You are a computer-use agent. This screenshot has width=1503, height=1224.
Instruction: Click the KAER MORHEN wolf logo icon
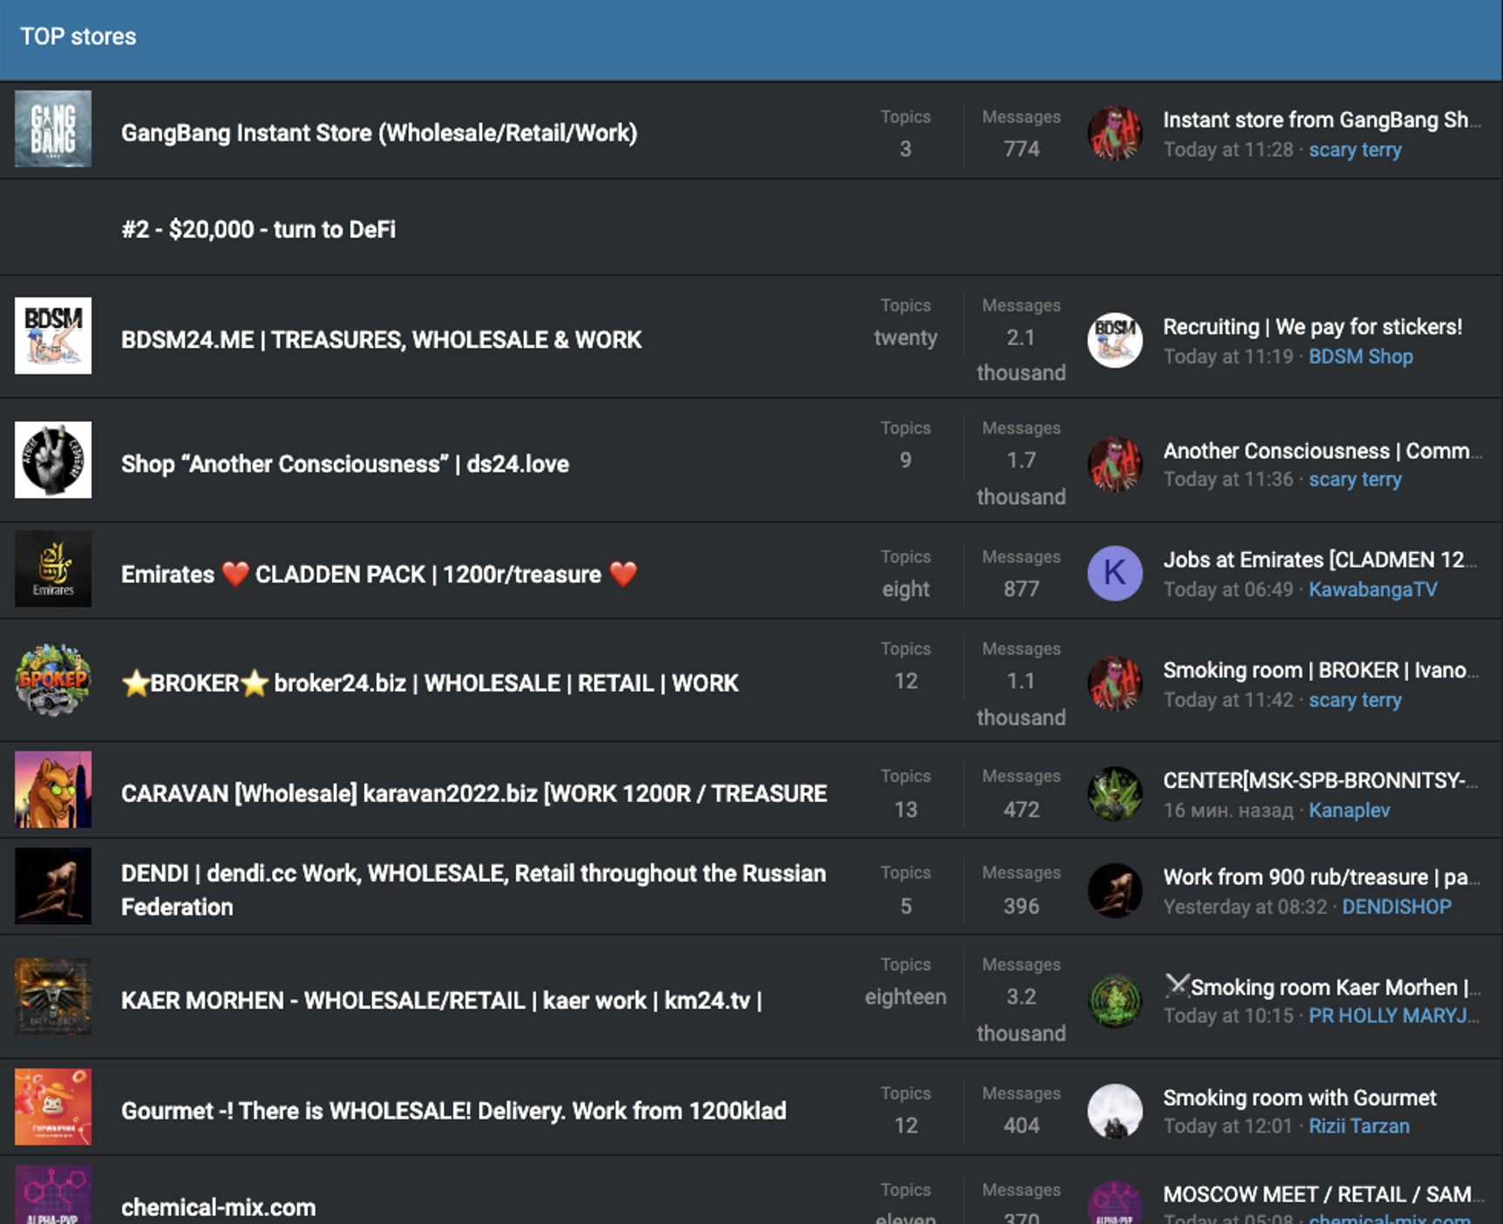[x=53, y=996]
